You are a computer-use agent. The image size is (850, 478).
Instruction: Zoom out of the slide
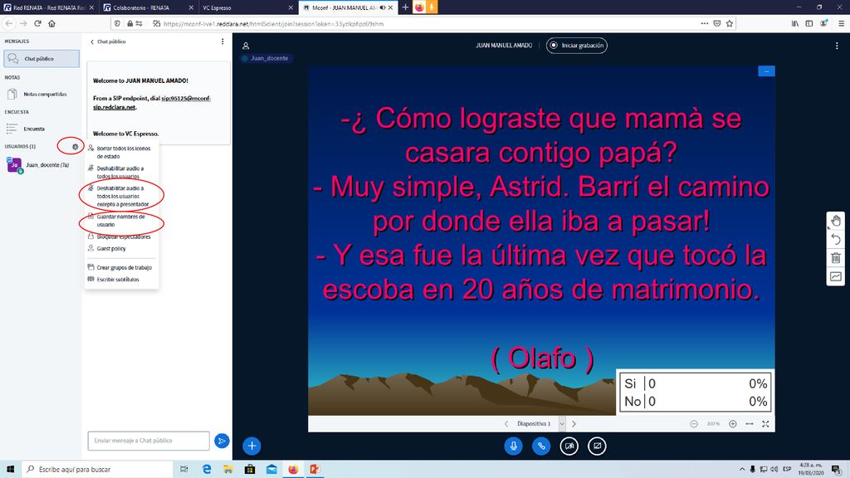694,424
